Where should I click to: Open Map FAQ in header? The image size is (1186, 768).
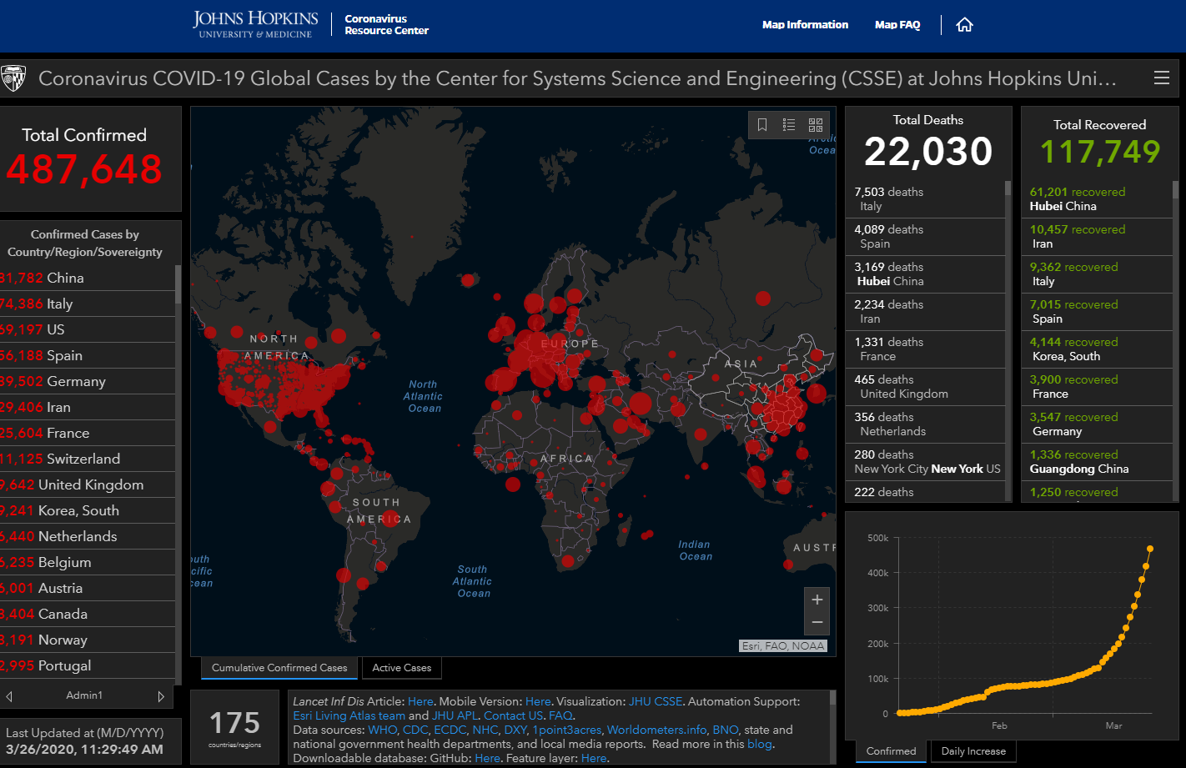[897, 25]
